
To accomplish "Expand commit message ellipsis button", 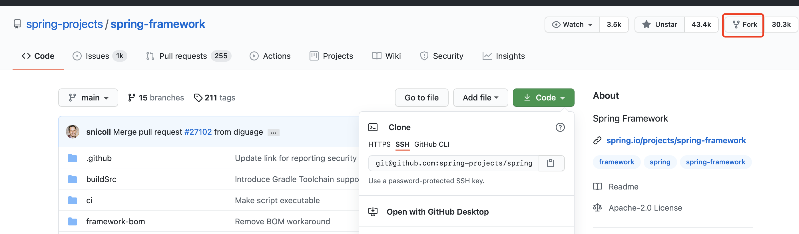I will pyautogui.click(x=273, y=133).
